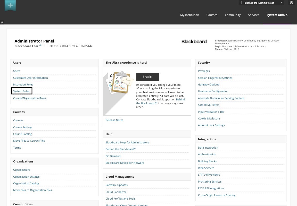This screenshot has width=297, height=206.
Task: Open Customize User Information
Action: coord(30,78)
